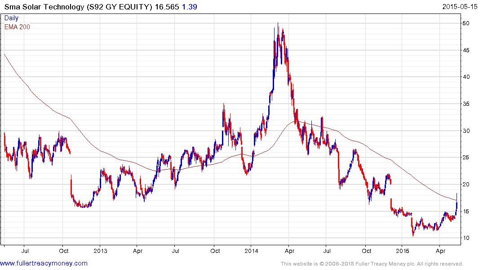This screenshot has width=483, height=270.
Task: Click the 2015 time axis label
Action: [402, 251]
